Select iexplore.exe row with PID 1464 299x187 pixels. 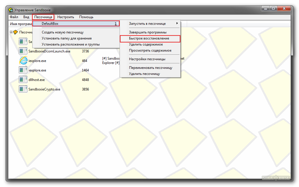click(37, 70)
